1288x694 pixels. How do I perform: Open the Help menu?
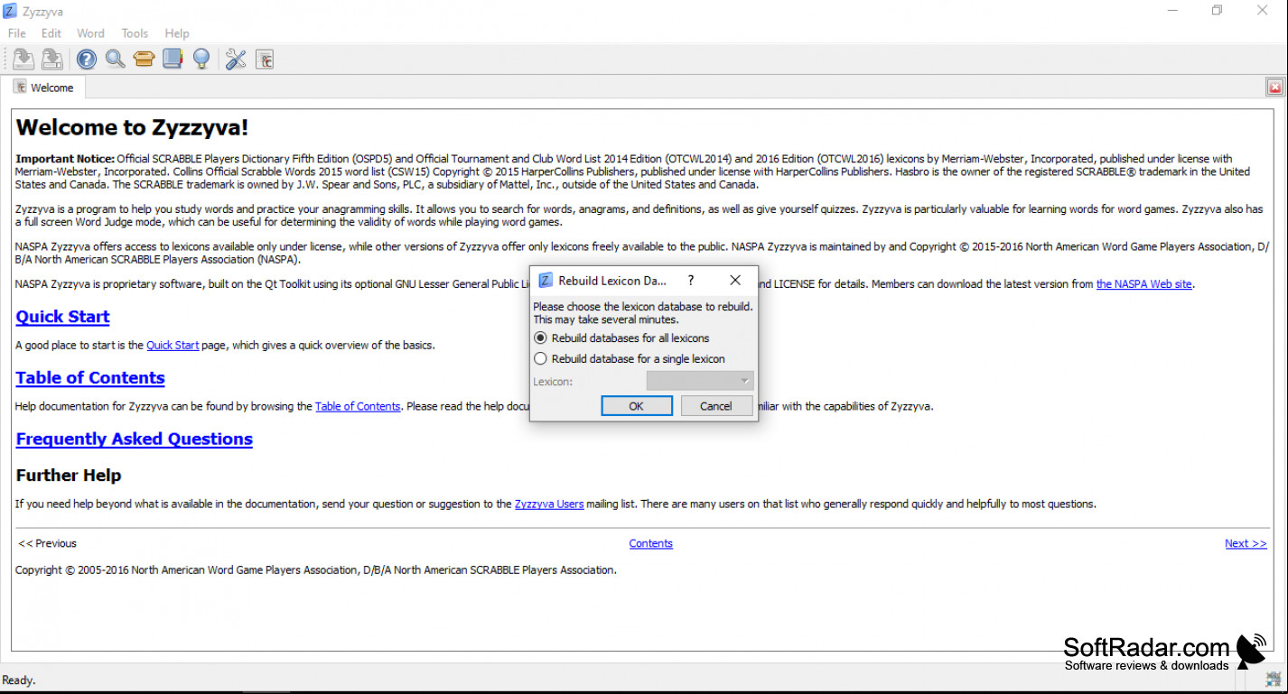click(x=177, y=33)
